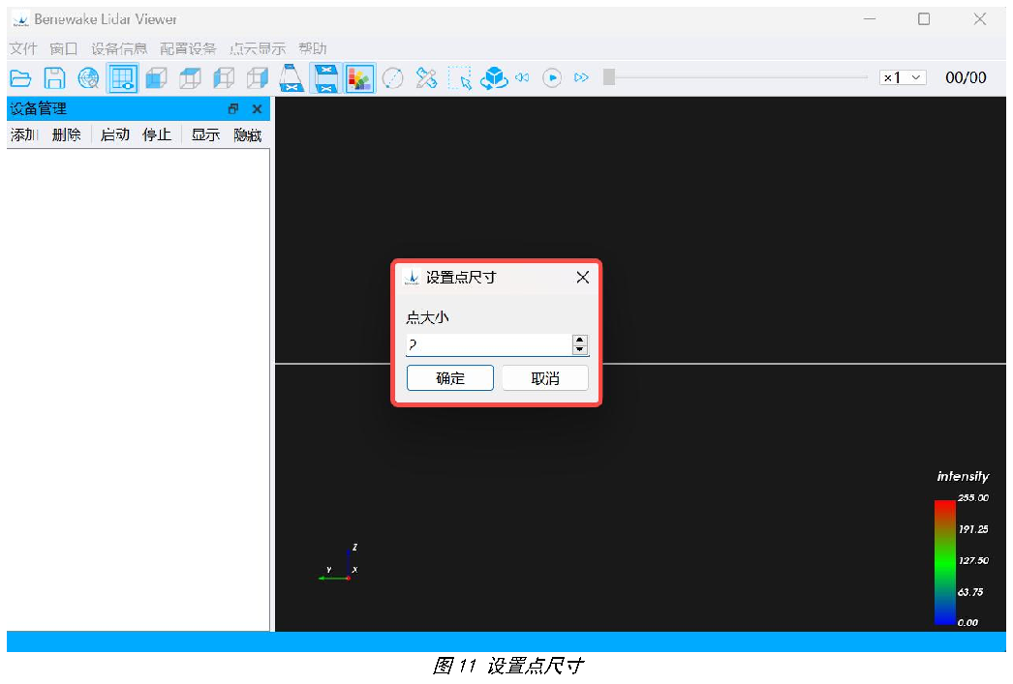This screenshot has height=684, width=1013.
Task: Click 显示 in device management
Action: click(205, 134)
